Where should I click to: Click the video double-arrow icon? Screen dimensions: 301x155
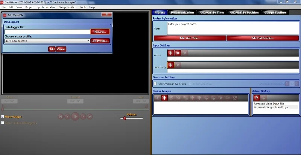tap(178, 53)
